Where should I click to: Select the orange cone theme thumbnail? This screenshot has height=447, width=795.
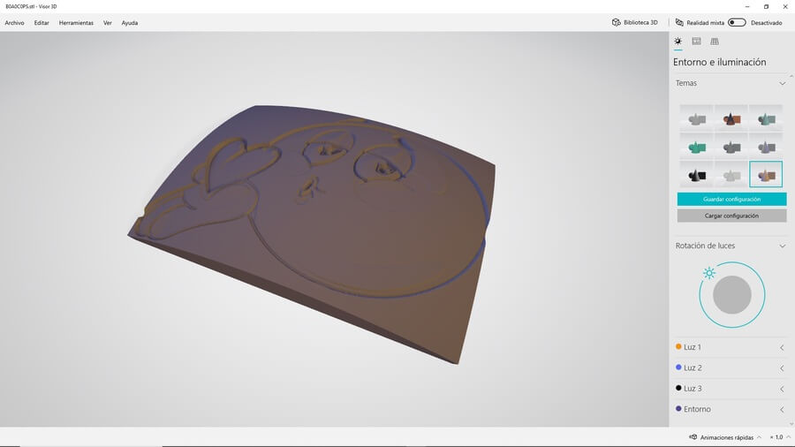(x=731, y=118)
